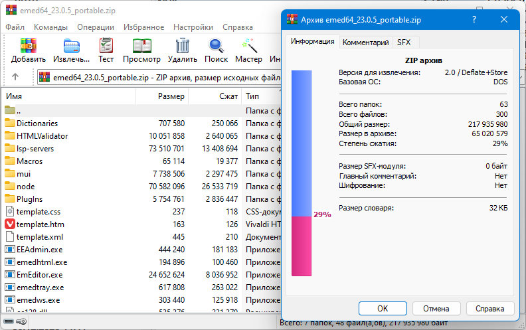Click the Vivaldi icon of template.htm

10,224
